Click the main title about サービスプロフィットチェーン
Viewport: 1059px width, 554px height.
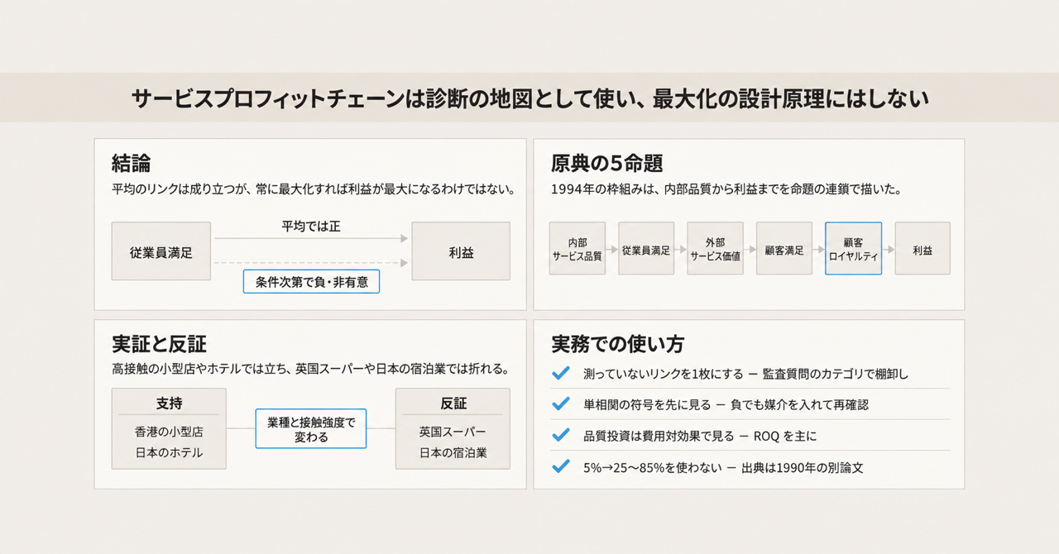pos(529,98)
